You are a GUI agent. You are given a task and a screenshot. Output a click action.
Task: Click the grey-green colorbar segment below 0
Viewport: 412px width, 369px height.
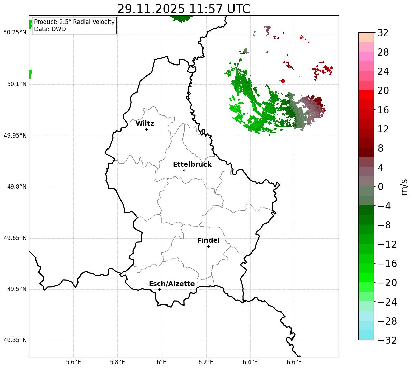click(x=366, y=191)
